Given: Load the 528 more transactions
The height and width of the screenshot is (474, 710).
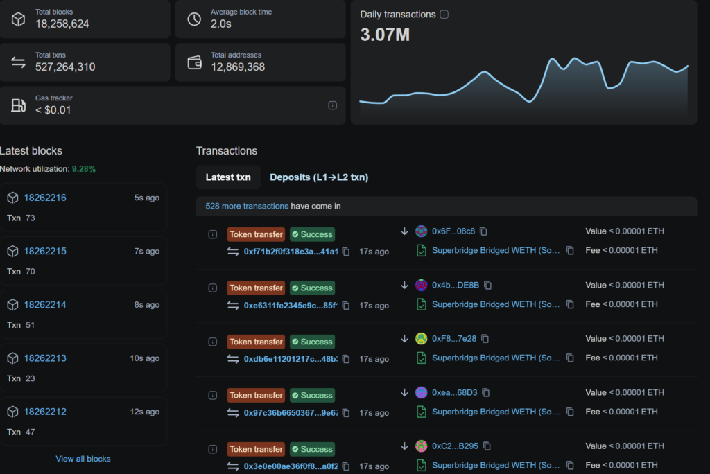Looking at the screenshot, I should [247, 206].
